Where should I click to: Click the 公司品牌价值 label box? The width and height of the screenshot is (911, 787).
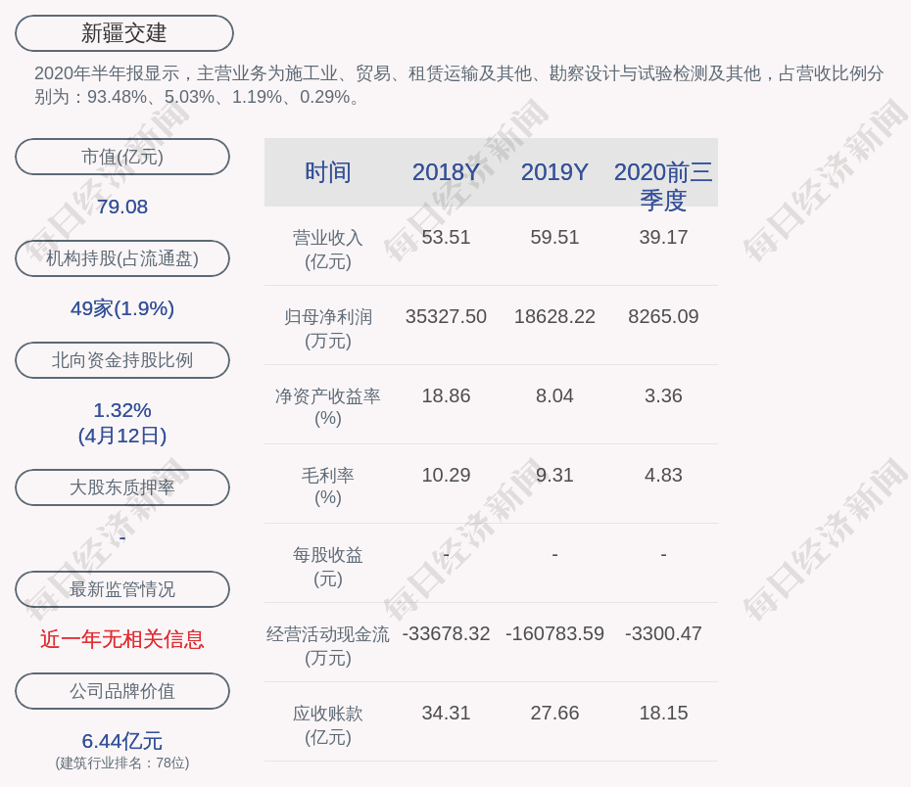121,691
